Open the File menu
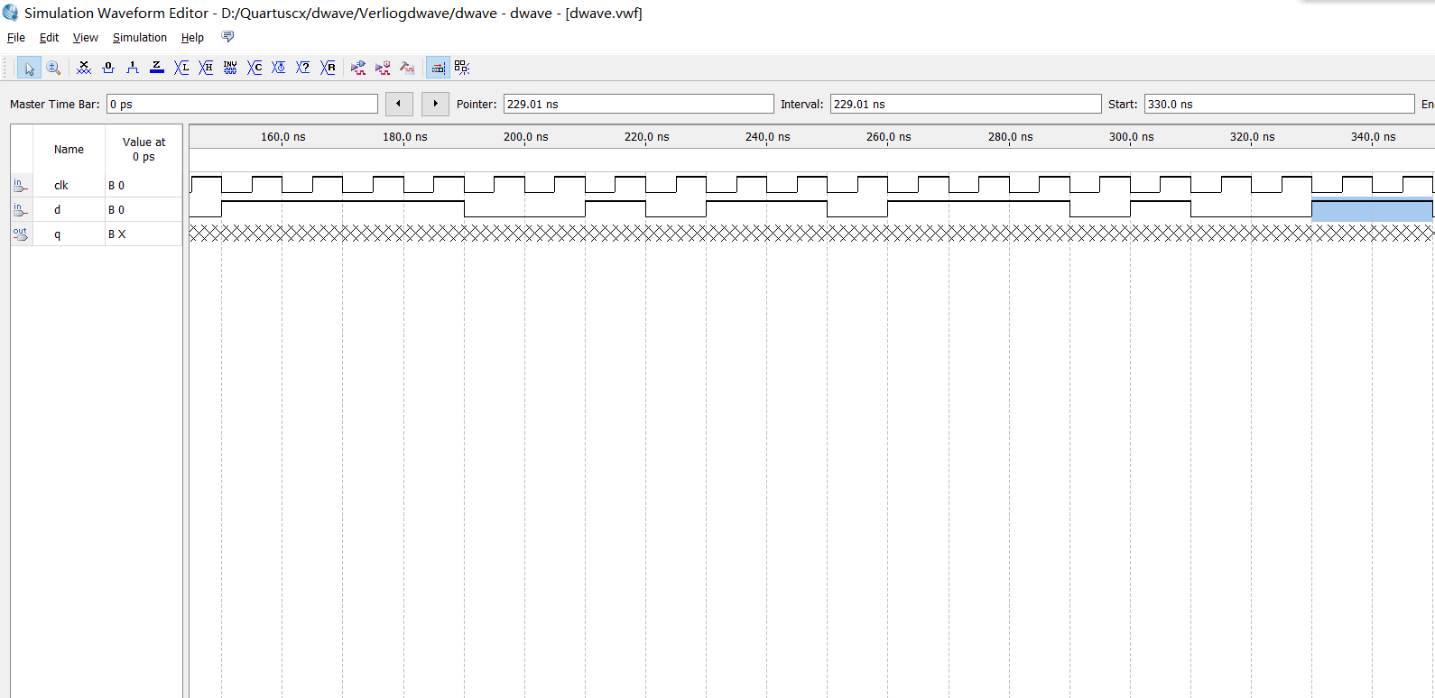The height and width of the screenshot is (698, 1435). click(x=16, y=38)
